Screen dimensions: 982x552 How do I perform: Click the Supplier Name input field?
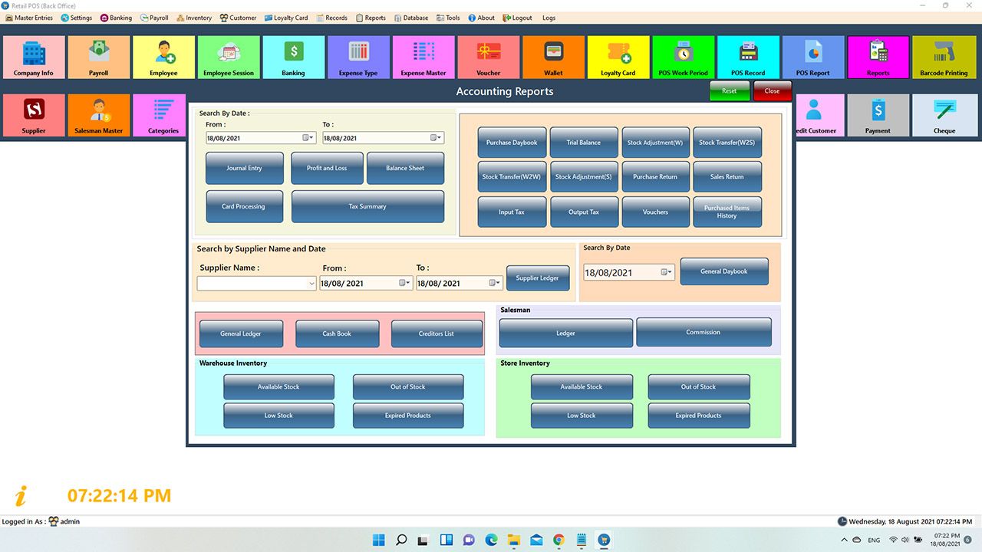(x=252, y=284)
